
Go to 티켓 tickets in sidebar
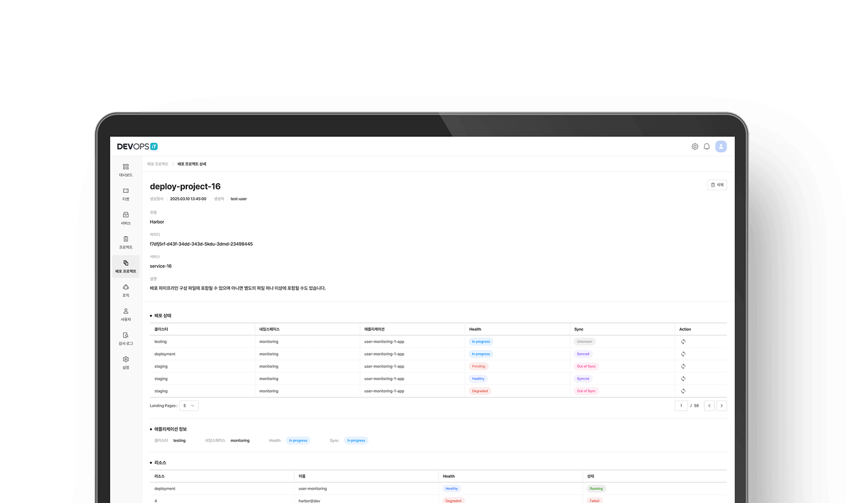coord(126,194)
